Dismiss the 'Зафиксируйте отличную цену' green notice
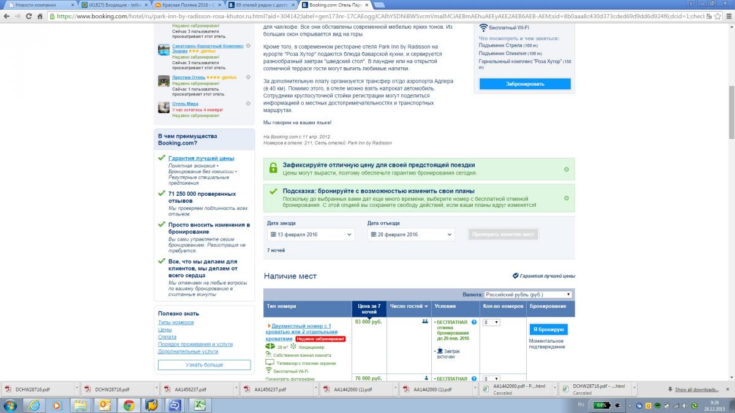 [566, 169]
